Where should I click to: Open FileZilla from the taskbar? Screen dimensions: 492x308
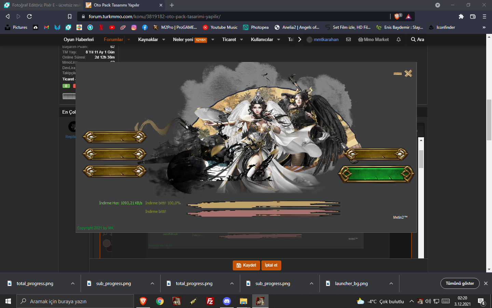coord(210,301)
